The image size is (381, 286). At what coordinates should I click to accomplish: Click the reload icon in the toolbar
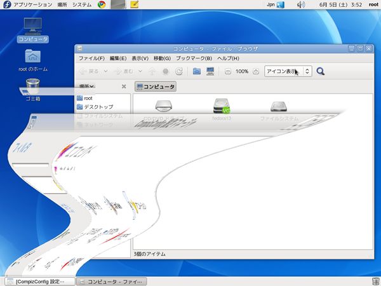point(179,71)
